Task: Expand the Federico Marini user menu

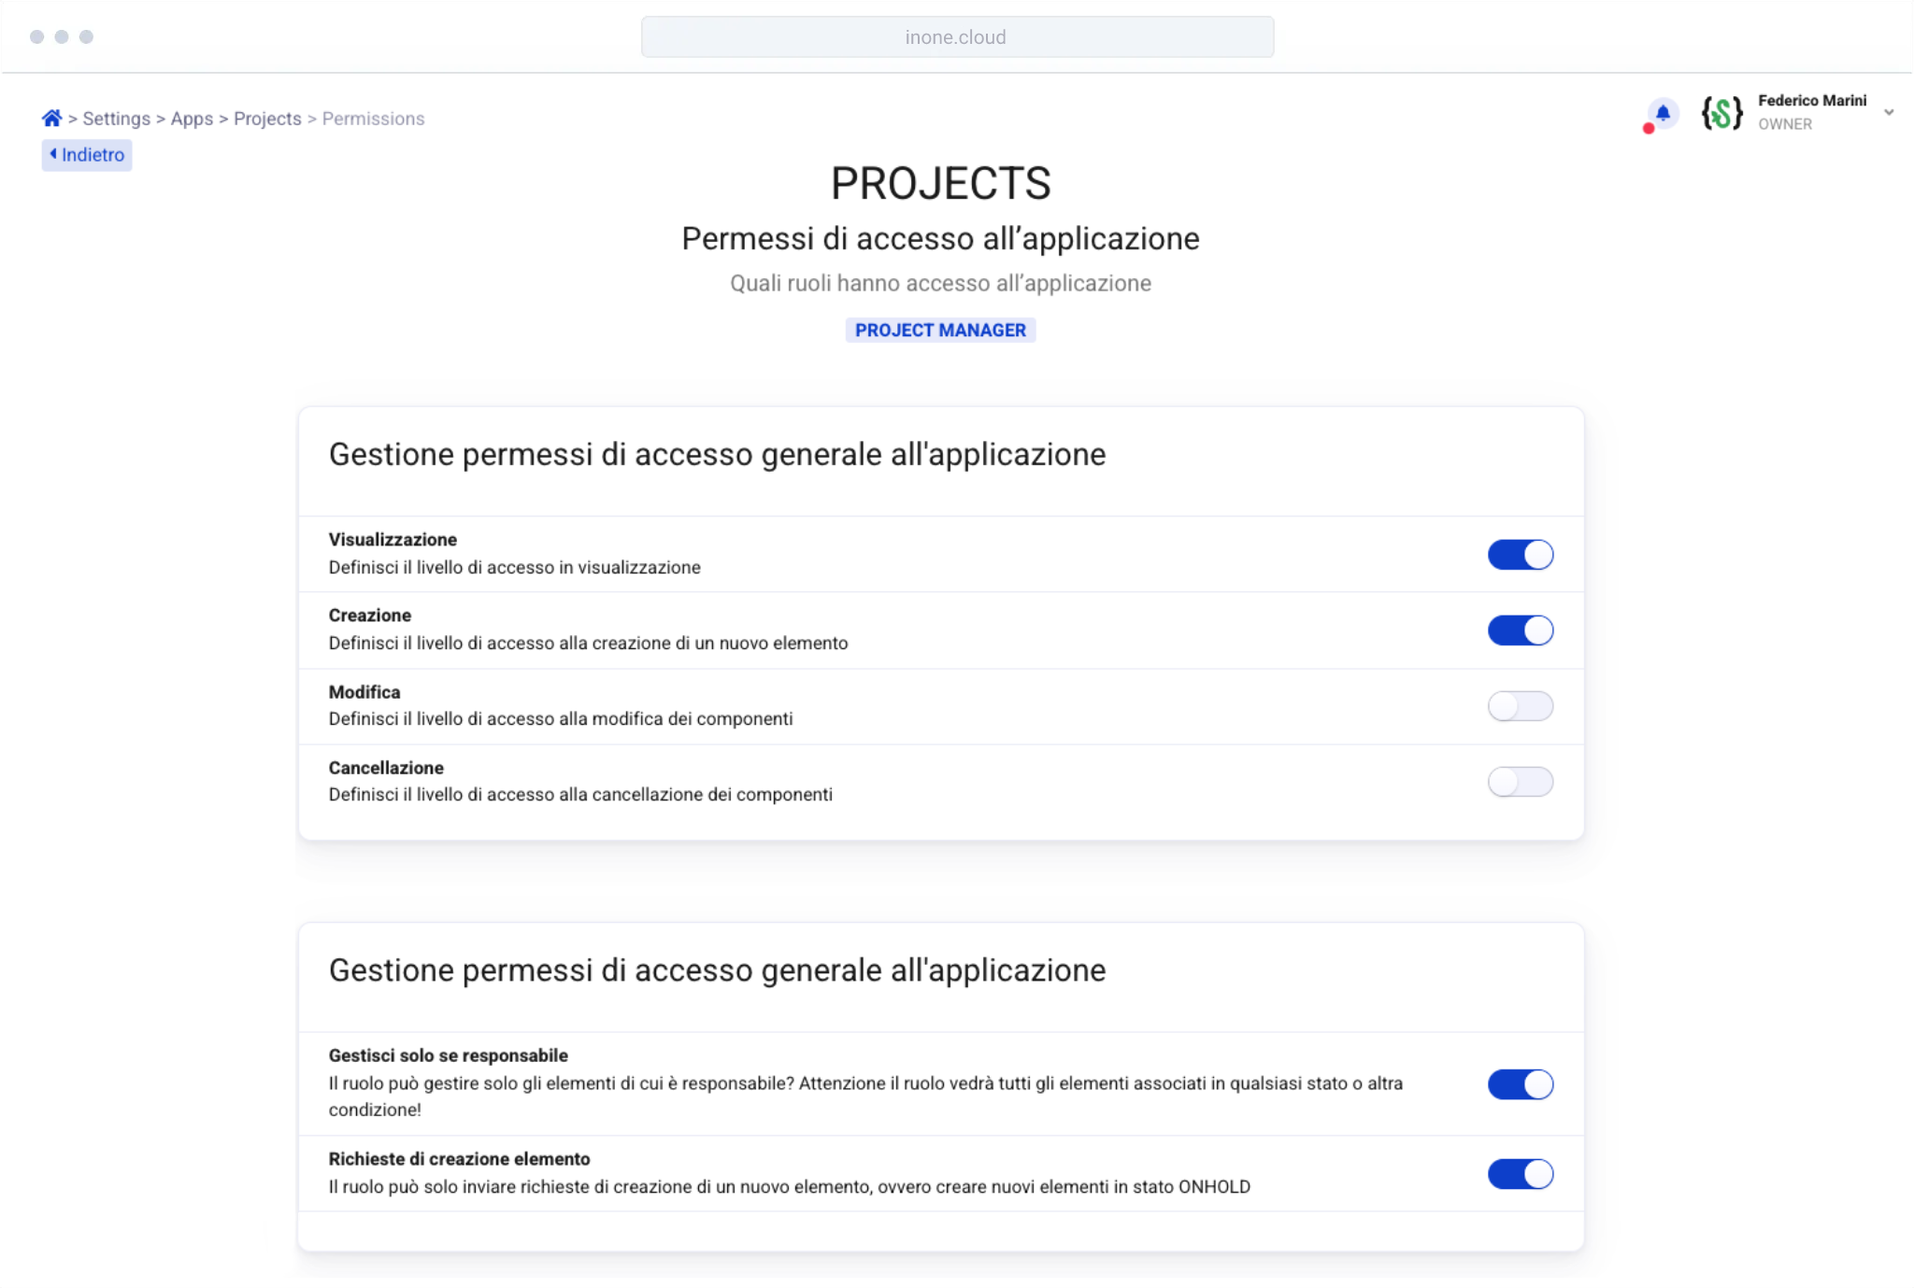Action: click(1889, 113)
